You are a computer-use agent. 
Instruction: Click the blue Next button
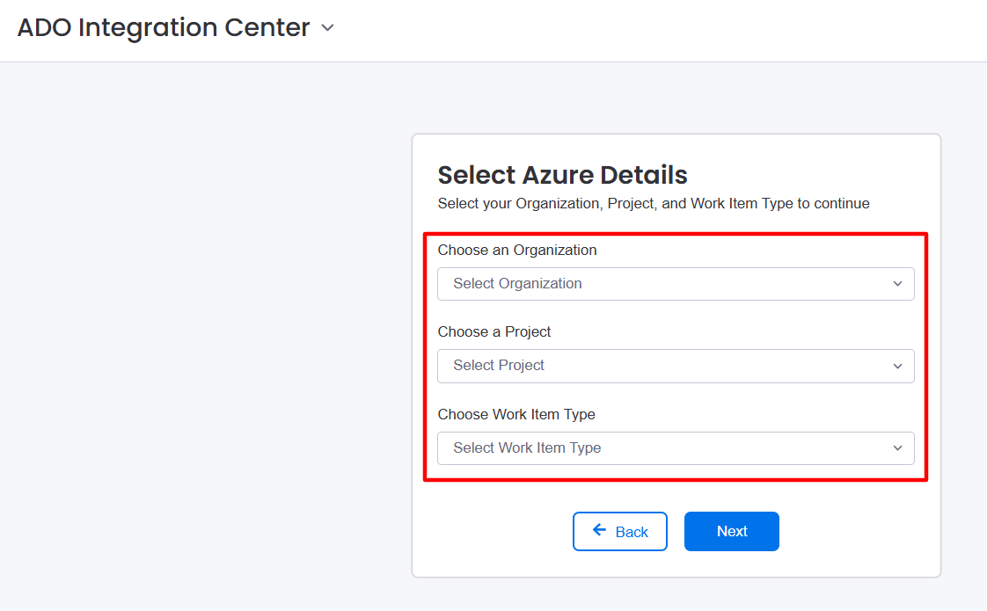(731, 531)
